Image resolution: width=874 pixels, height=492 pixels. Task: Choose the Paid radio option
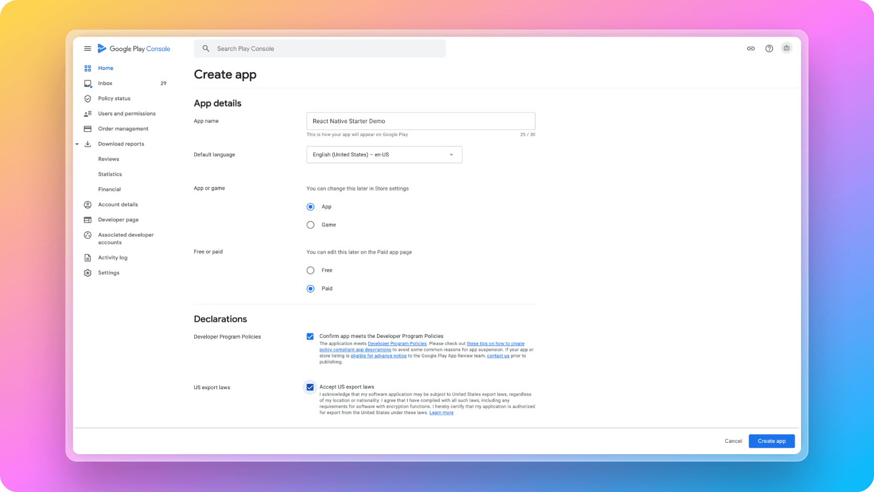(310, 289)
